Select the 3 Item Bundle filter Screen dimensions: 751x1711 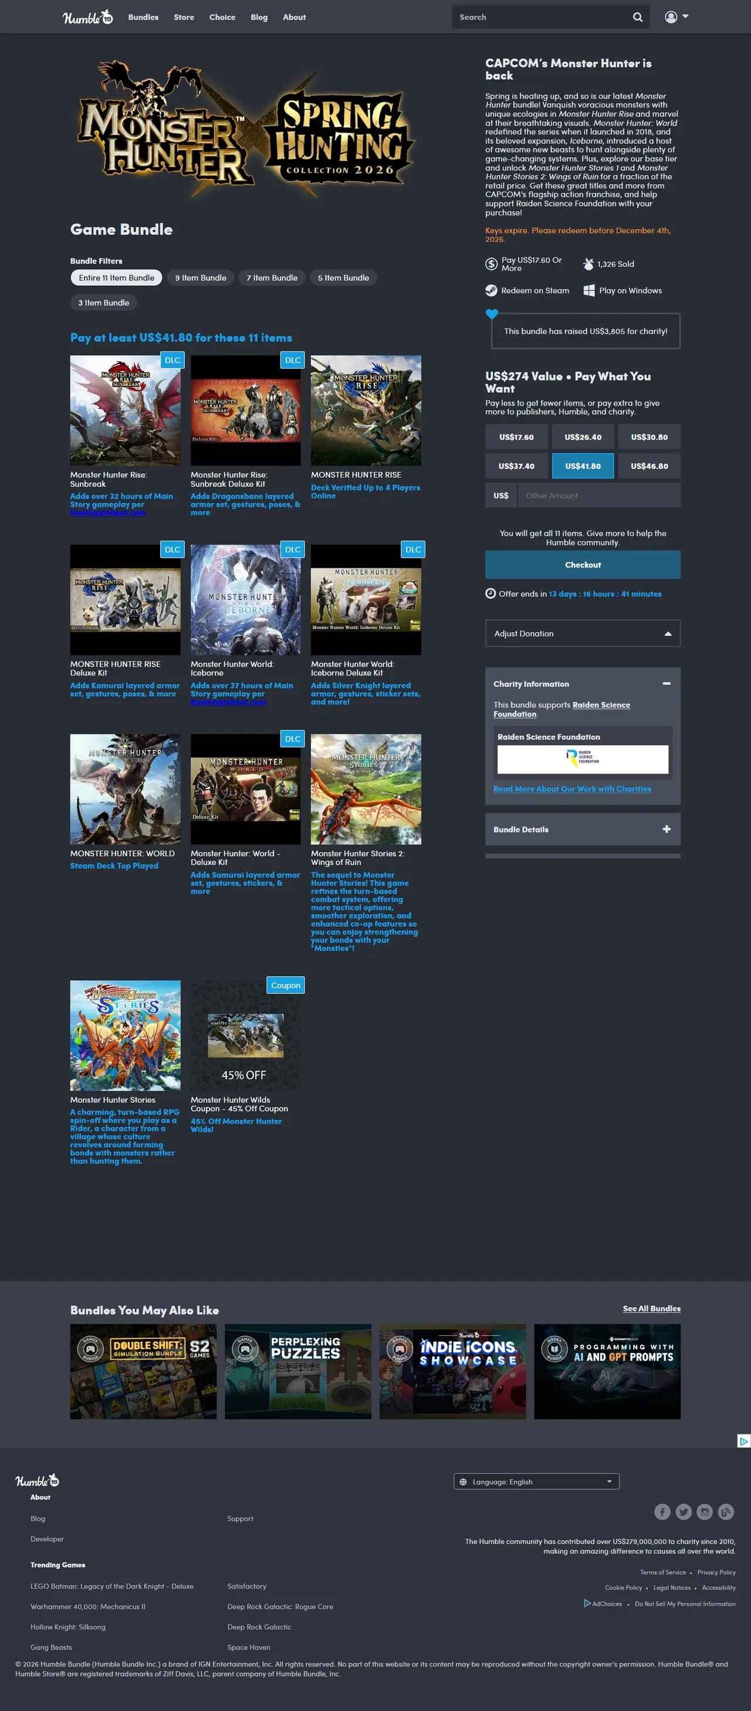[x=104, y=302]
